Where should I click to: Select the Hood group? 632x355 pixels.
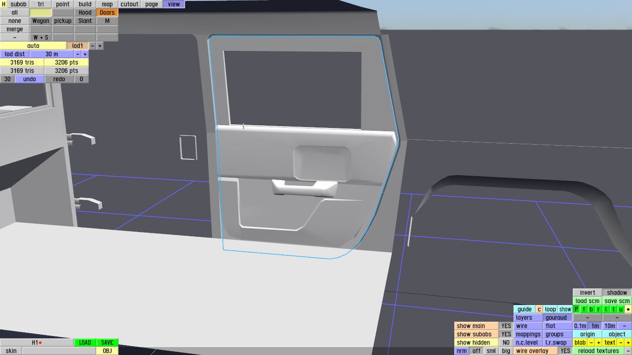(85, 12)
